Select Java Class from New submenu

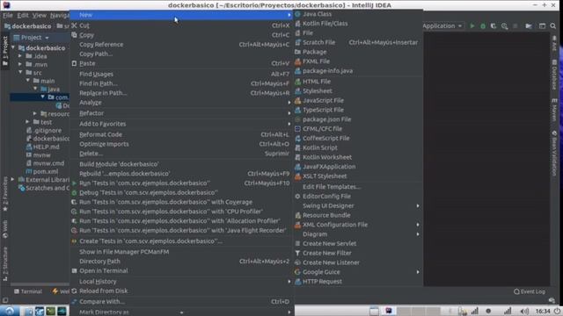tap(358, 14)
